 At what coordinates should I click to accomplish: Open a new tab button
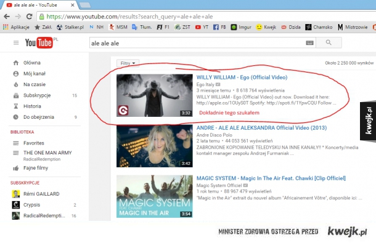[x=84, y=5]
